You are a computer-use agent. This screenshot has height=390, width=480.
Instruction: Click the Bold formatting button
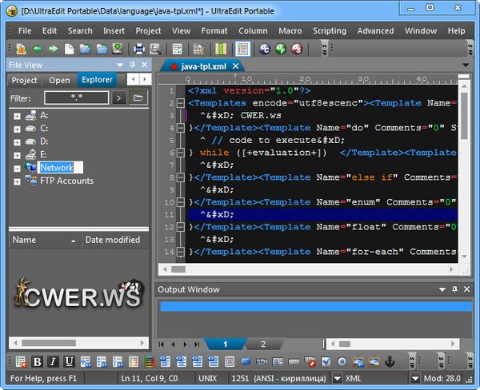point(38,362)
